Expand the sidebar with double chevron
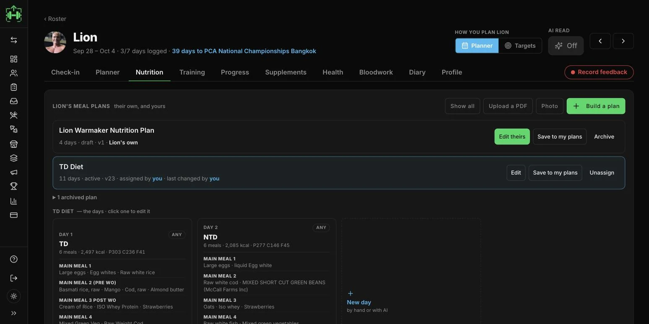Viewport: 649px width, 324px height. coord(14,313)
